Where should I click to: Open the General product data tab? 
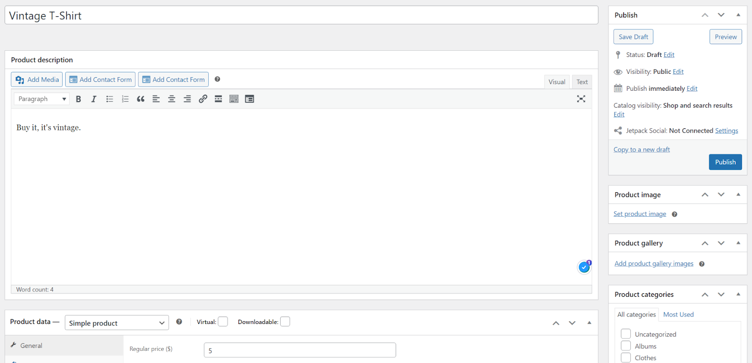pyautogui.click(x=64, y=345)
